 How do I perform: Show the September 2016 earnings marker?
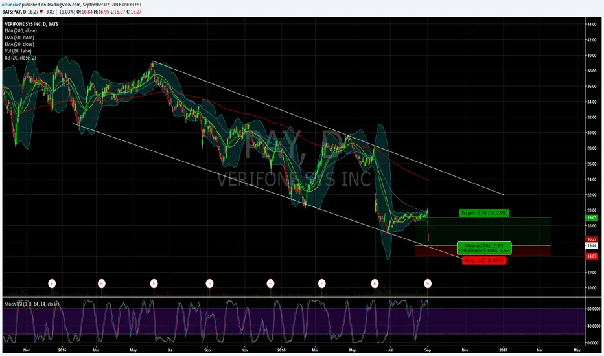pos(428,284)
